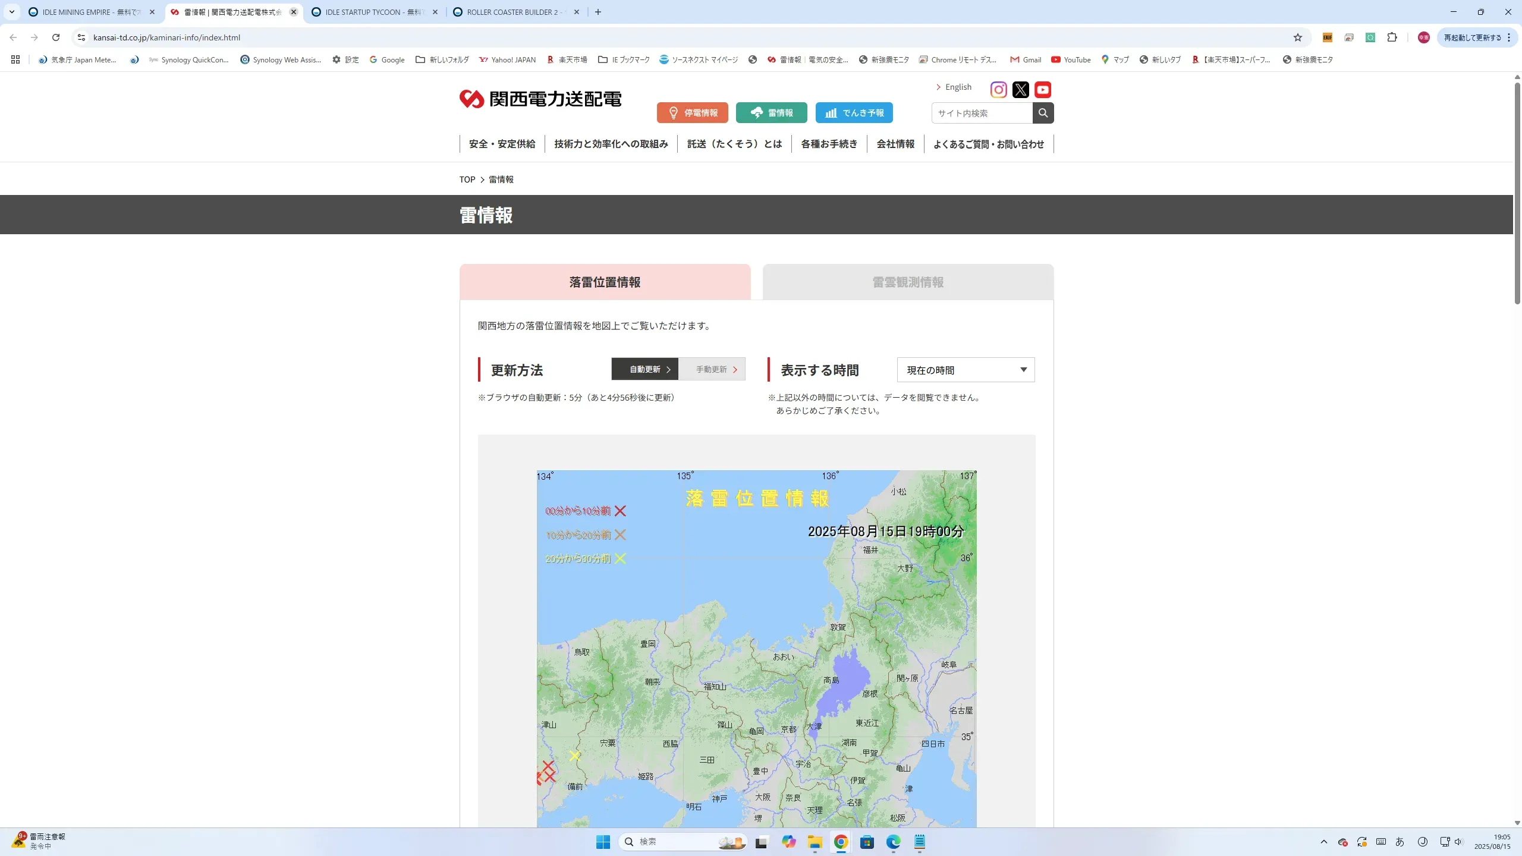Expand the 表示する時間 dropdown
1522x856 pixels.
coord(966,370)
